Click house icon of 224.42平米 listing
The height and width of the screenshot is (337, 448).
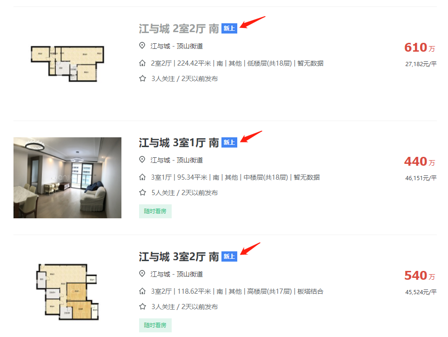click(x=142, y=63)
